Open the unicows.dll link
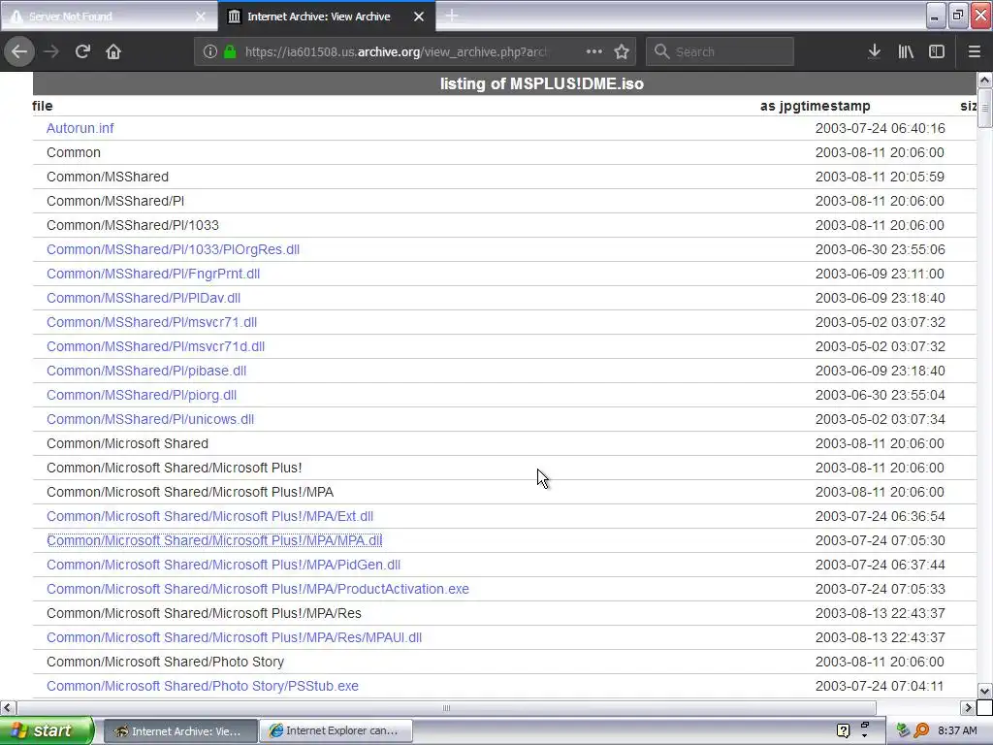The image size is (993, 745). coord(150,419)
